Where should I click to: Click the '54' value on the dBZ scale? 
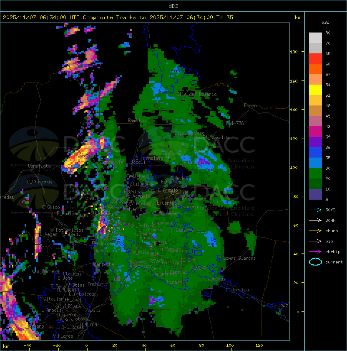[x=328, y=85]
